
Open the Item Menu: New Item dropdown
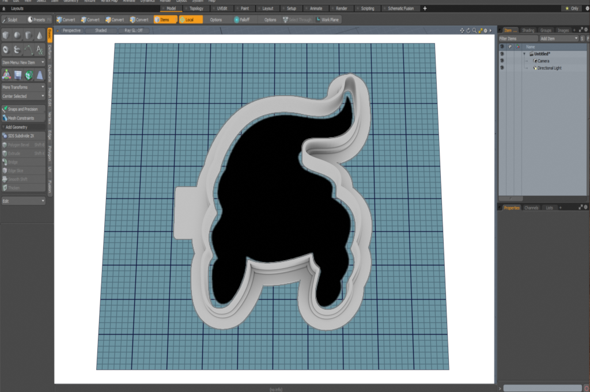coord(23,62)
